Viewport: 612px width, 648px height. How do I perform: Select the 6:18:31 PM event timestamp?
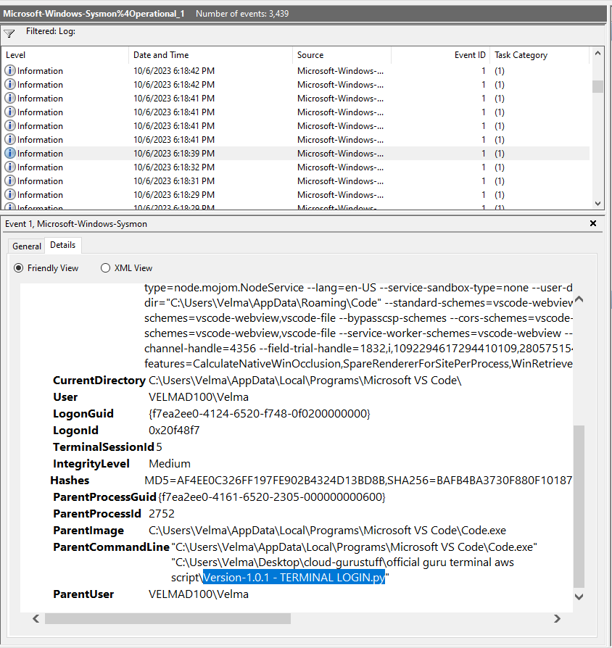(x=174, y=181)
